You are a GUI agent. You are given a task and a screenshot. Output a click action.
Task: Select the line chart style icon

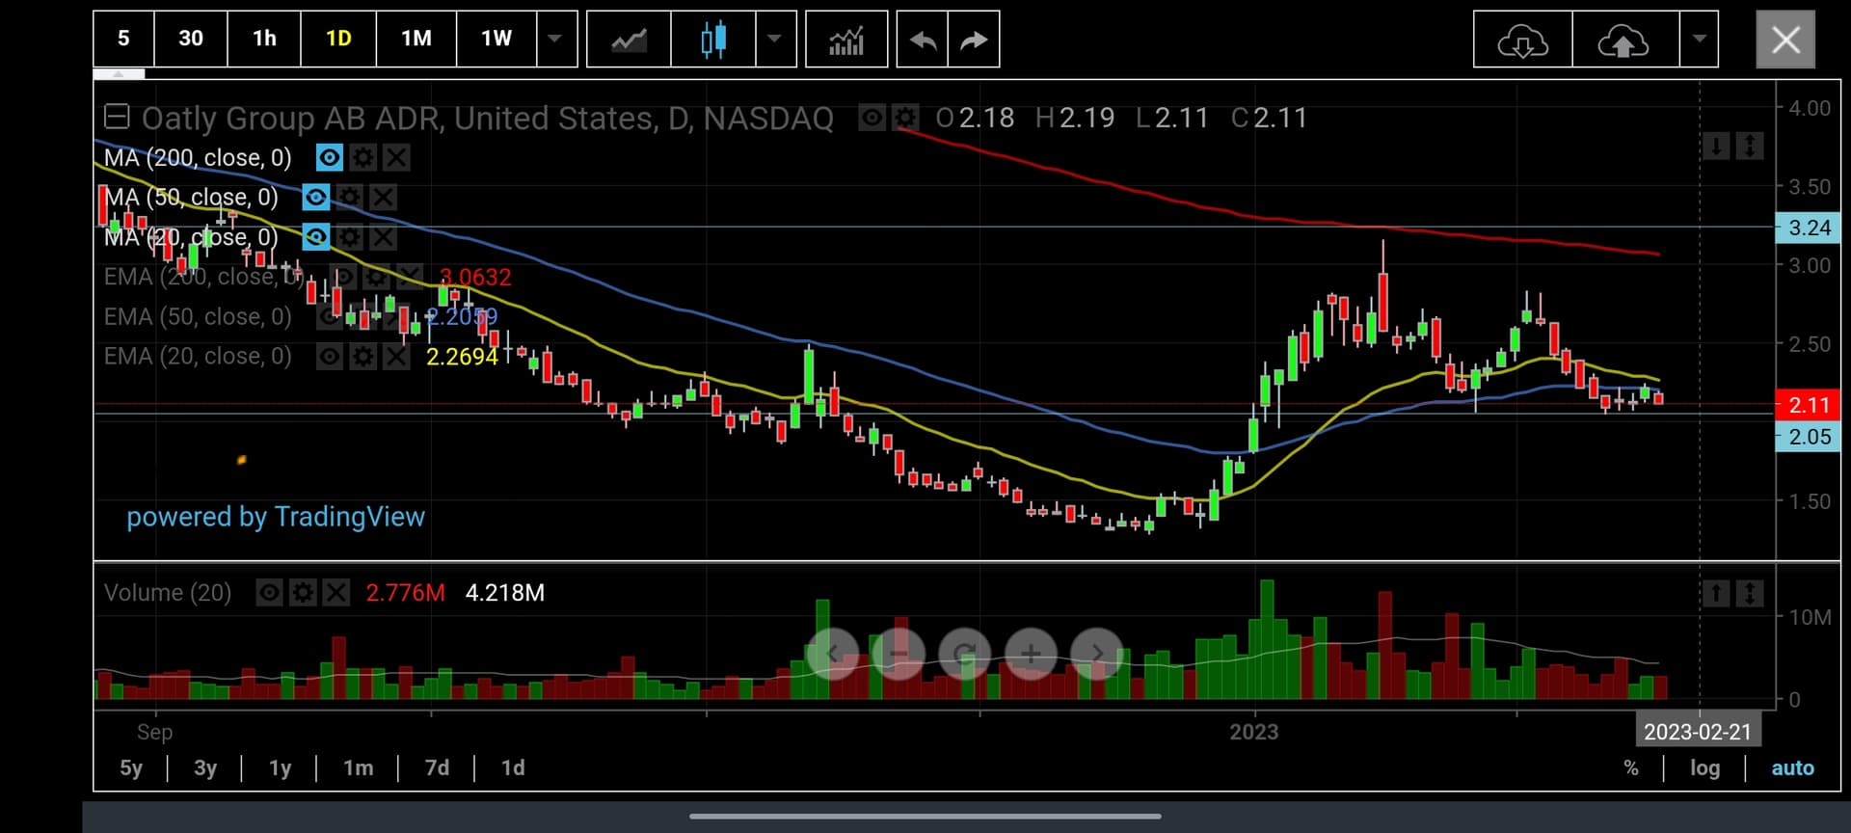[629, 40]
